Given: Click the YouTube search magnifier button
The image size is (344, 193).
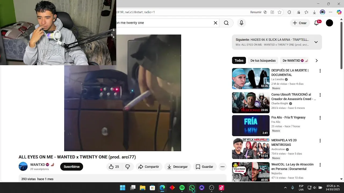Looking at the screenshot, I should [226, 23].
